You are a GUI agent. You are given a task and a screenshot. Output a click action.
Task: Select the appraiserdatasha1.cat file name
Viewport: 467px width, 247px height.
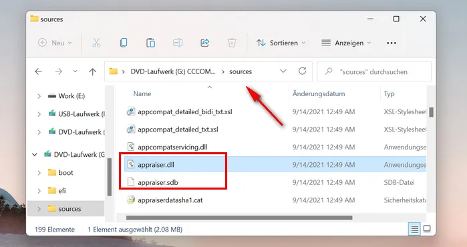170,200
